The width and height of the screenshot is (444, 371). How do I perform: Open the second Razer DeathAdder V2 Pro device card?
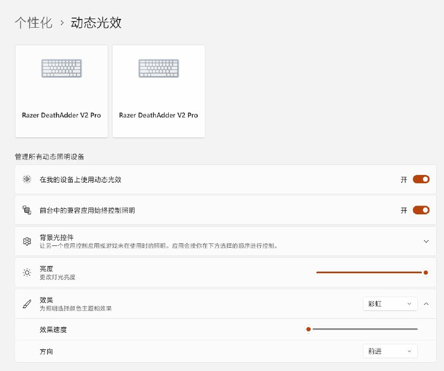159,91
